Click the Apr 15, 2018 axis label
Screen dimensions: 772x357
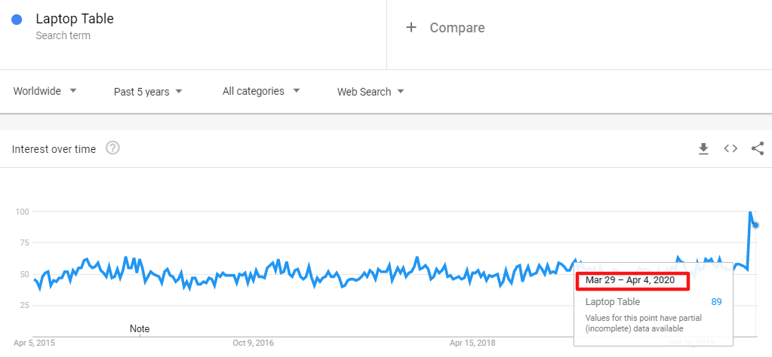473,343
